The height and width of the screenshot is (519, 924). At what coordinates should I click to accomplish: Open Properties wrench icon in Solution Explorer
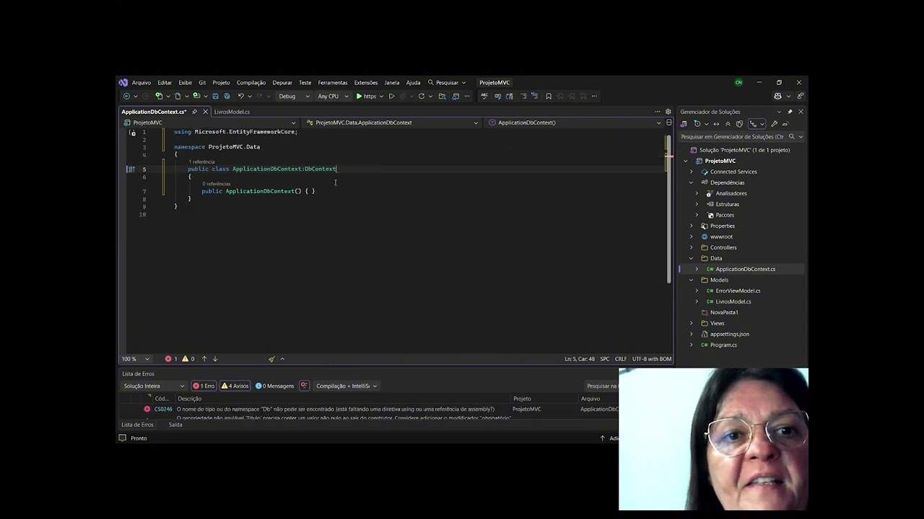(774, 124)
